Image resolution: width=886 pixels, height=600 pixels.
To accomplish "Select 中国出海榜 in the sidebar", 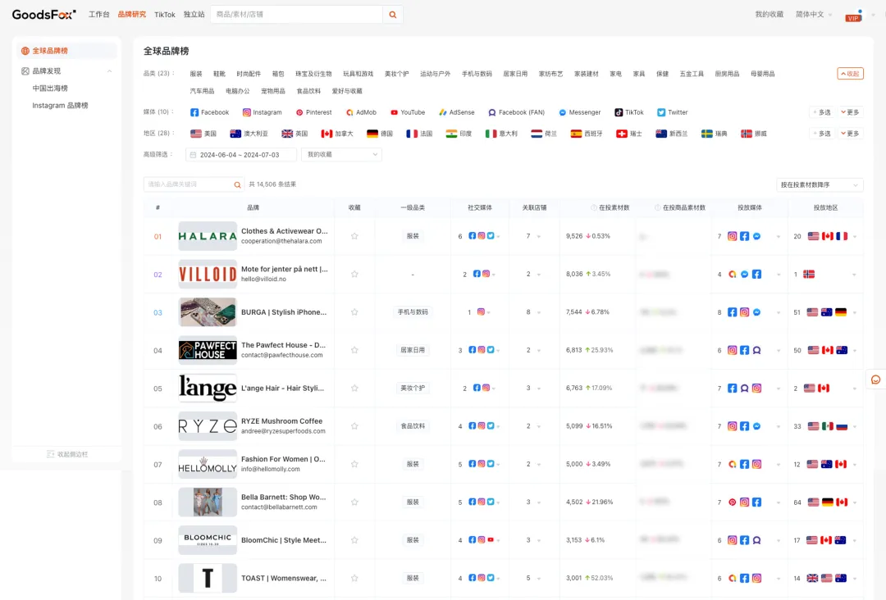I will pyautogui.click(x=50, y=88).
